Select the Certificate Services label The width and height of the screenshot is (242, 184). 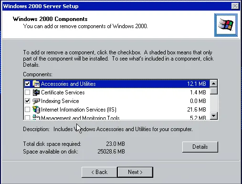point(63,92)
